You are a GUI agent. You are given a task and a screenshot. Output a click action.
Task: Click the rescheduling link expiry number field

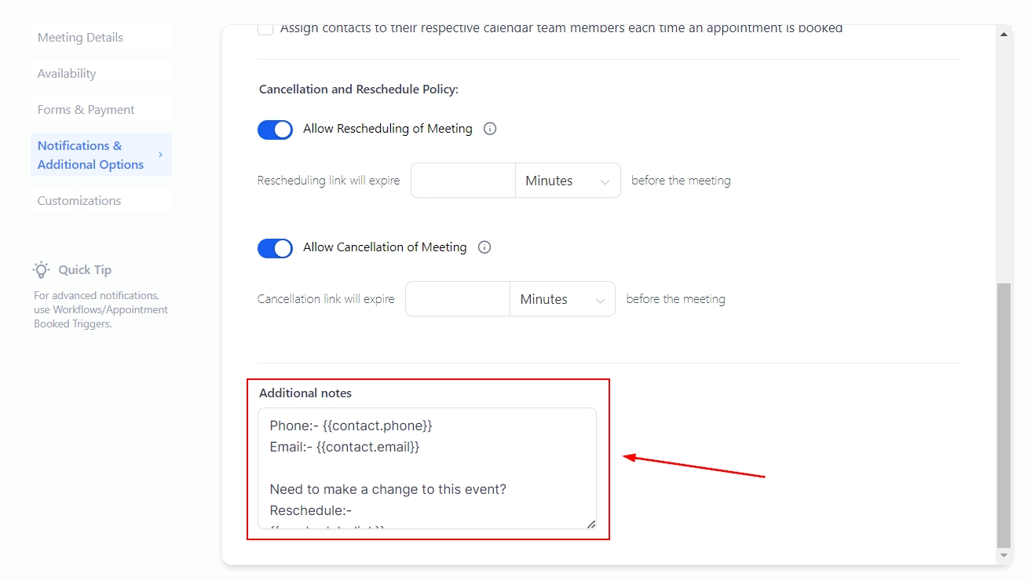(463, 181)
